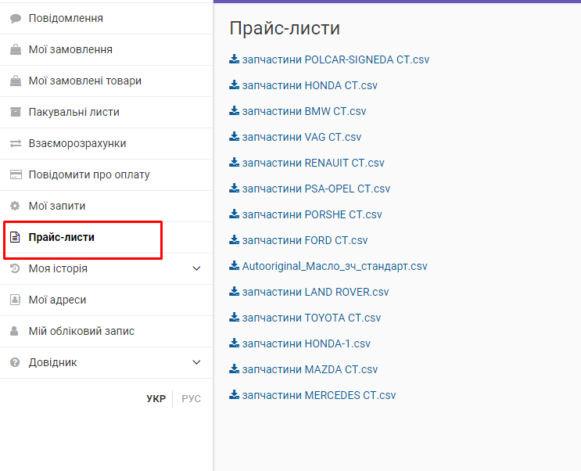Click download icon for POLCAR-SIGNEDA CT.csv
Screen dimensions: 581x471
pos(234,59)
